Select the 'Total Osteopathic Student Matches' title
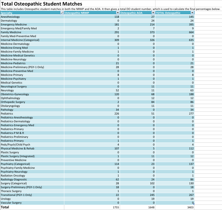 click(x=42, y=4)
